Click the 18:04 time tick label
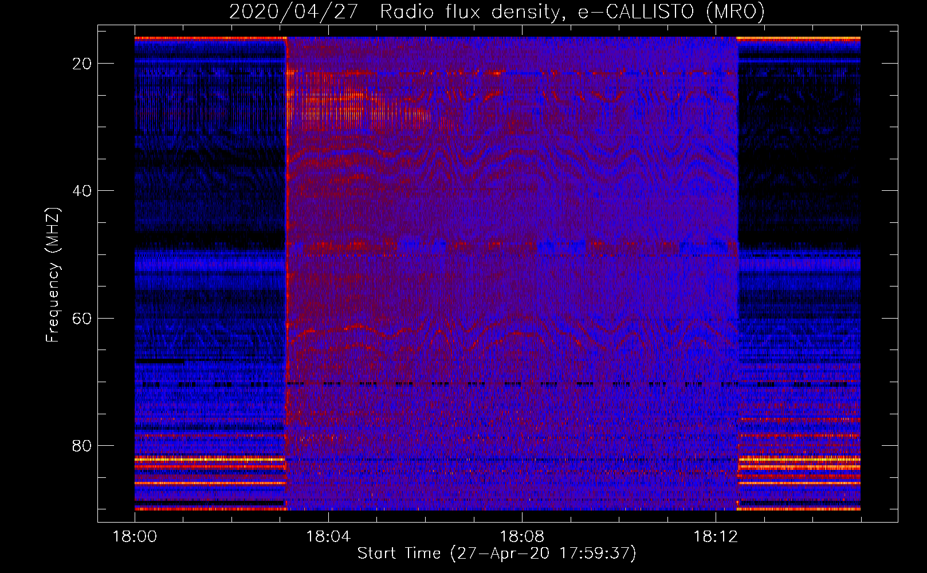This screenshot has width=927, height=573. click(x=328, y=537)
